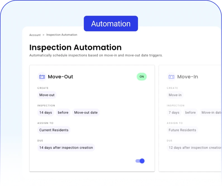This screenshot has height=186, width=222.
Task: Click the CREATE label in Move-Out card
Action: click(43, 88)
